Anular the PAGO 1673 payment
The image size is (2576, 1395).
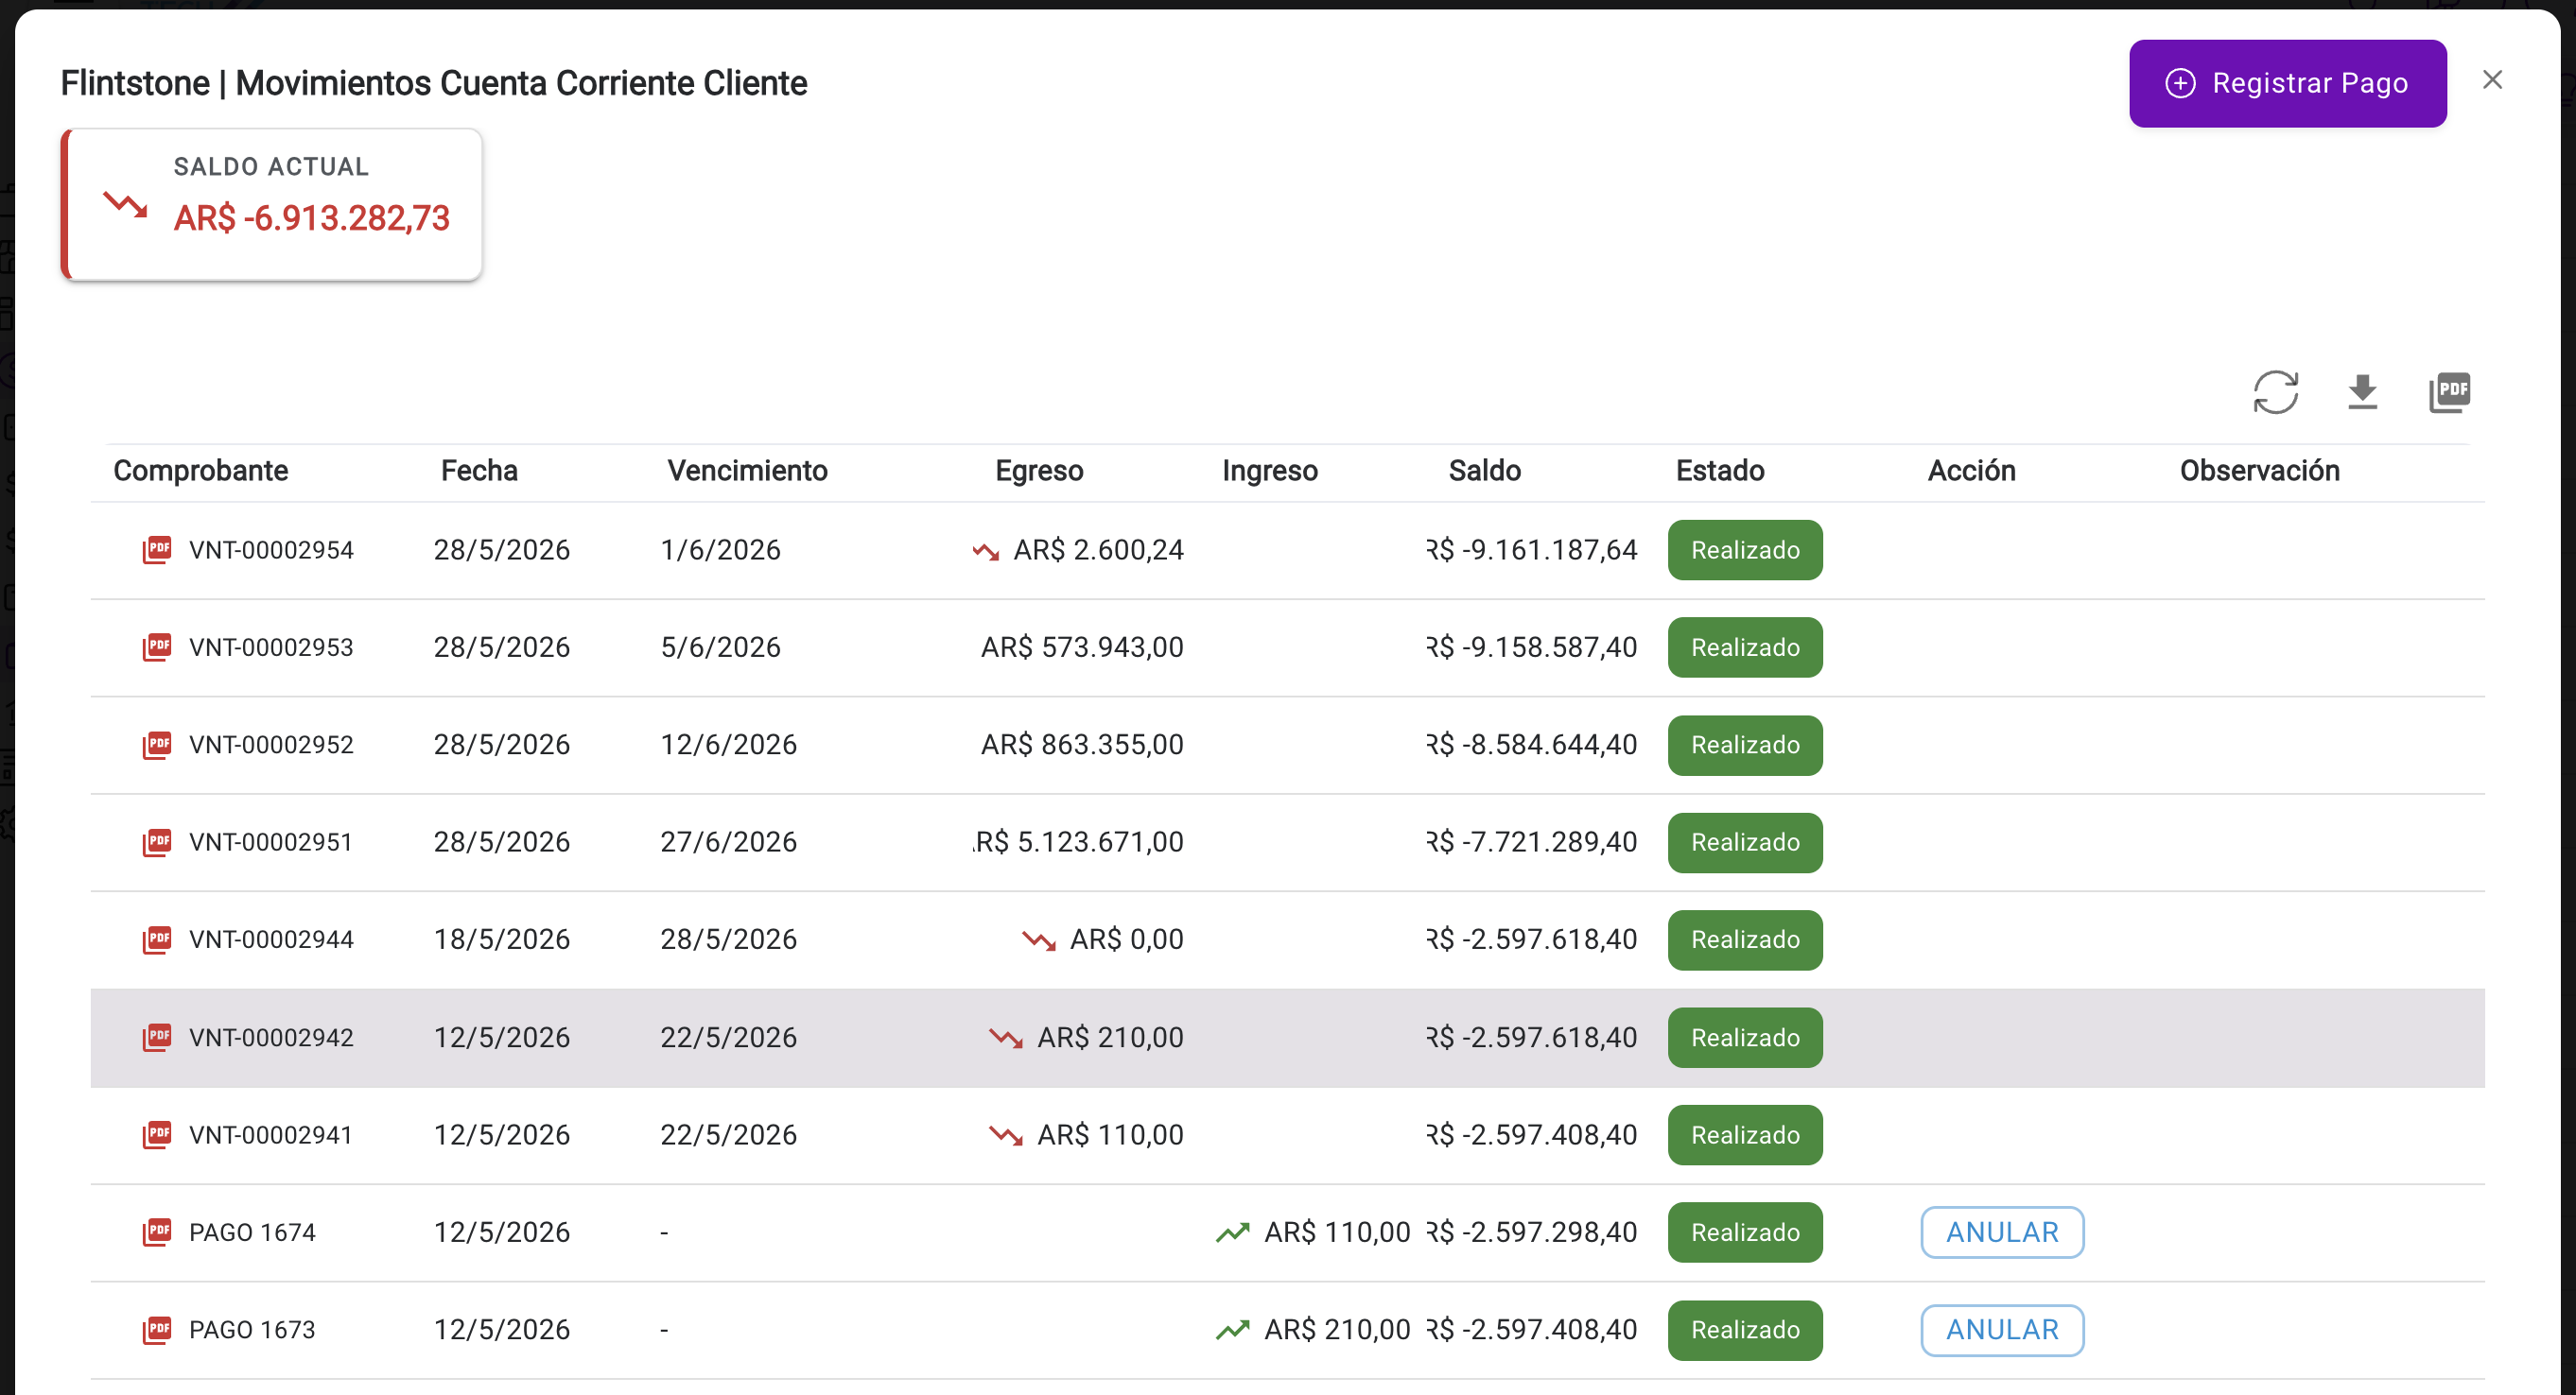point(2002,1330)
